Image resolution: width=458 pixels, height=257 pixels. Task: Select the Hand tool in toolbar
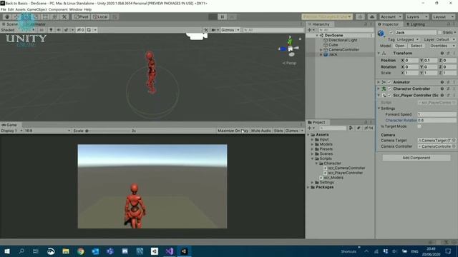(7, 17)
